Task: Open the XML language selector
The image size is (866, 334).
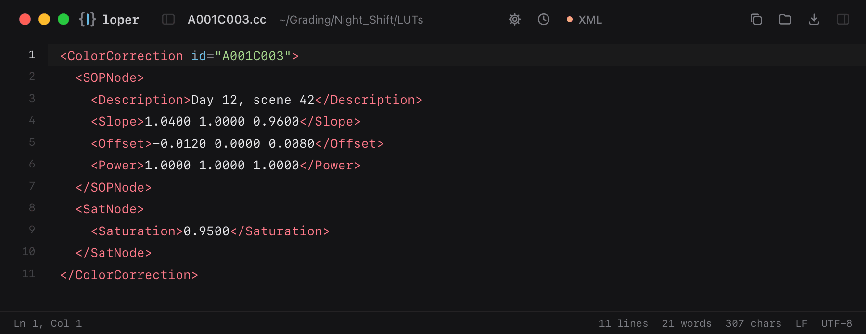Action: click(x=584, y=20)
